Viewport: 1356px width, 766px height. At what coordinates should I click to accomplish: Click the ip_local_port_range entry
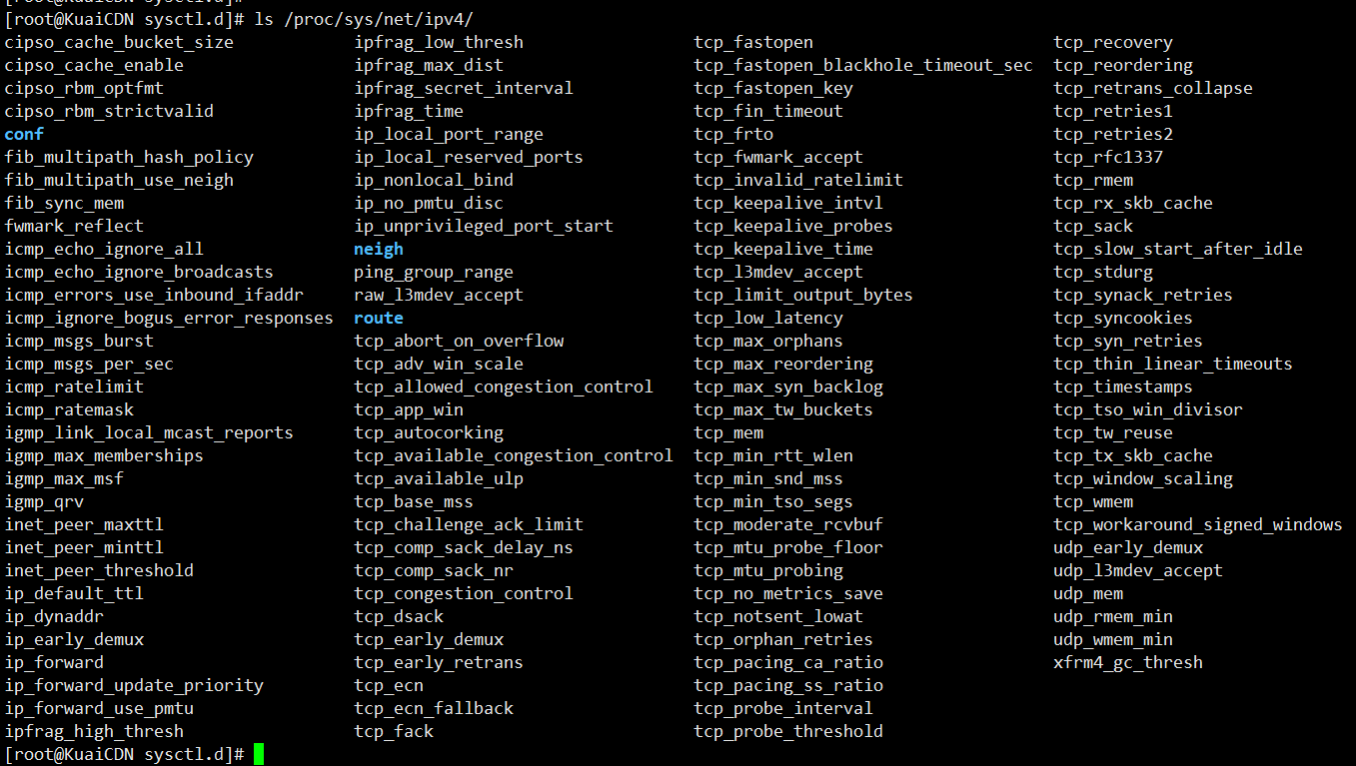click(x=449, y=134)
